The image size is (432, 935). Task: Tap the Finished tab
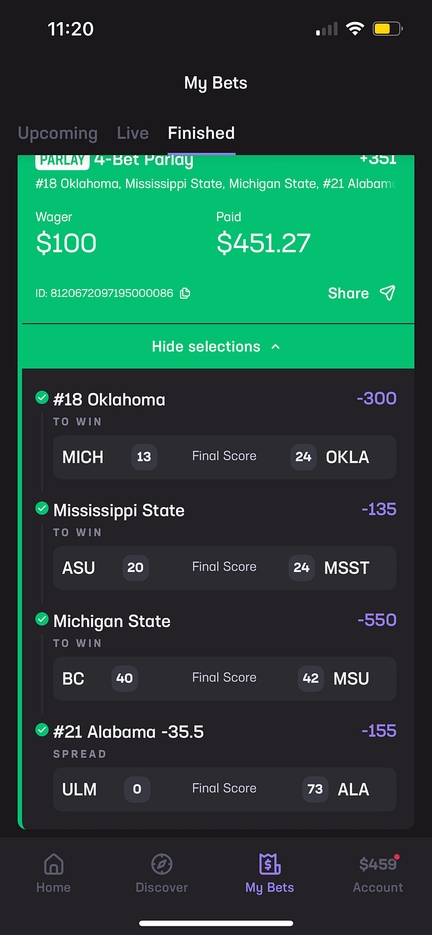click(x=201, y=133)
